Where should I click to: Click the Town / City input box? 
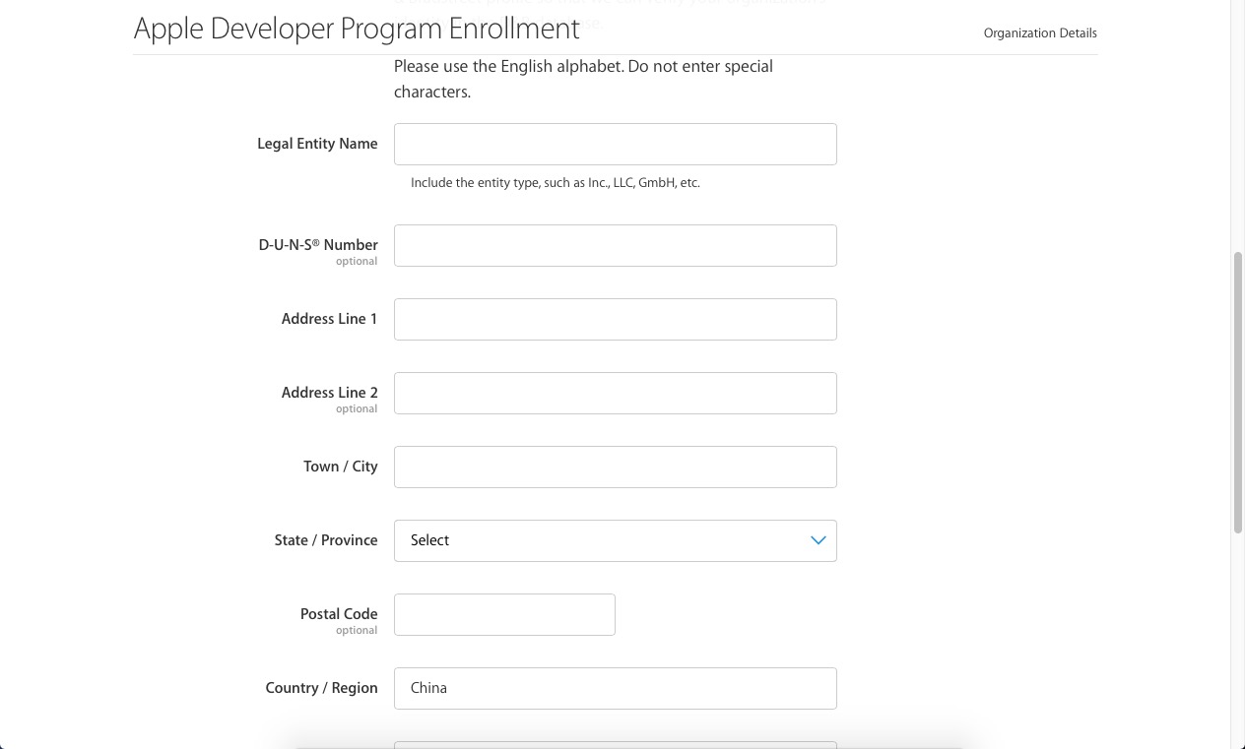(615, 467)
